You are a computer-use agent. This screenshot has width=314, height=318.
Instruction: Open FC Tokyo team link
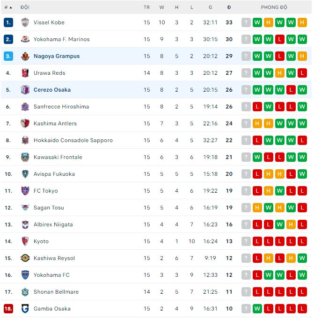click(46, 191)
